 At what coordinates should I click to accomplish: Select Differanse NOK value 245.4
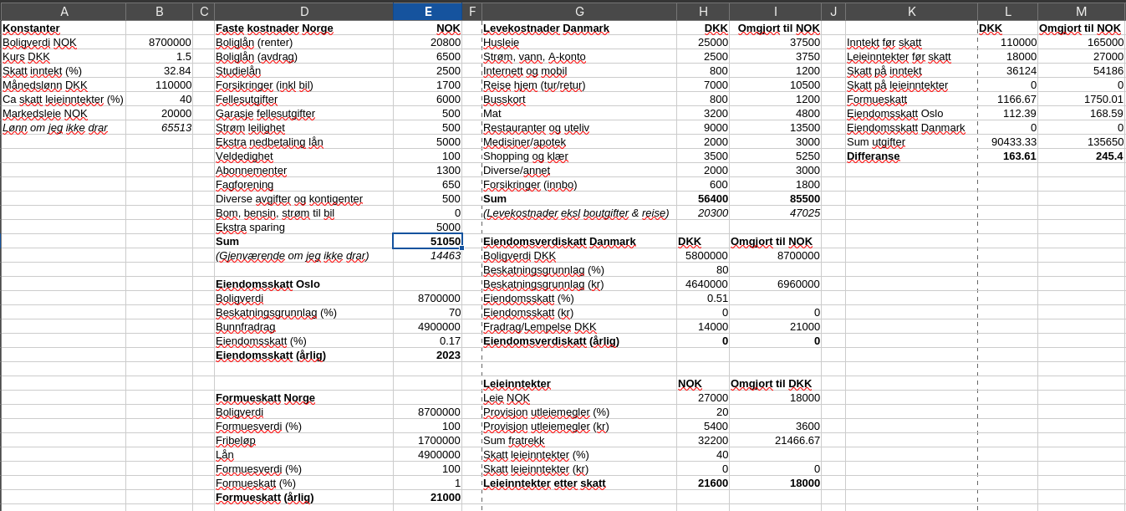[1081, 156]
